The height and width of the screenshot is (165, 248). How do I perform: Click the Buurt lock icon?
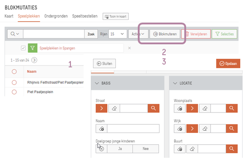click(x=180, y=149)
